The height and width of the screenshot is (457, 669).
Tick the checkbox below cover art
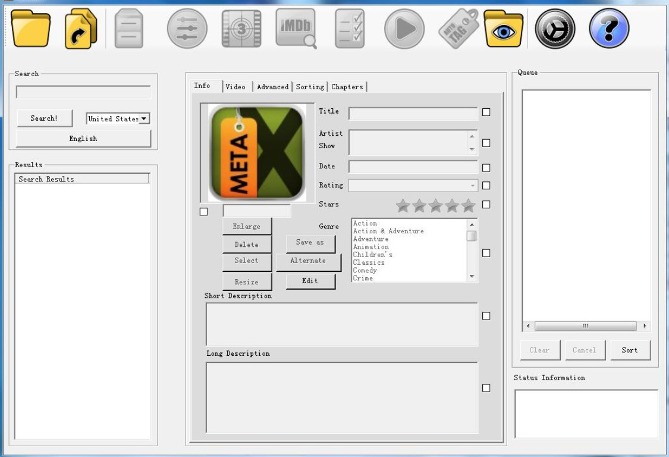click(x=203, y=211)
